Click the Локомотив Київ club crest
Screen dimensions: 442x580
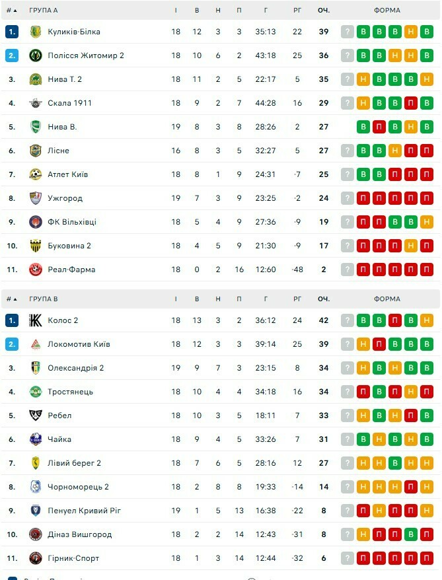click(x=36, y=344)
